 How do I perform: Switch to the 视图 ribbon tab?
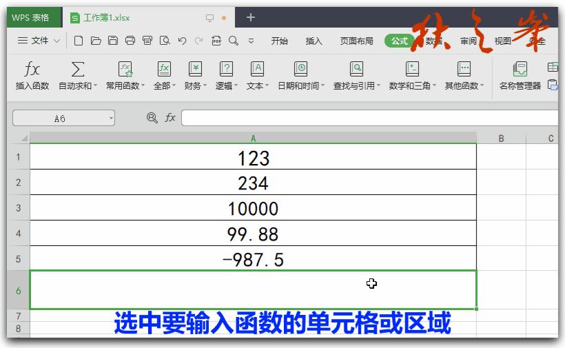point(502,41)
